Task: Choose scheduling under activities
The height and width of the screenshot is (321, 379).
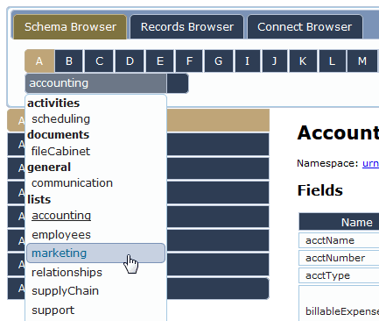Action: click(x=61, y=119)
